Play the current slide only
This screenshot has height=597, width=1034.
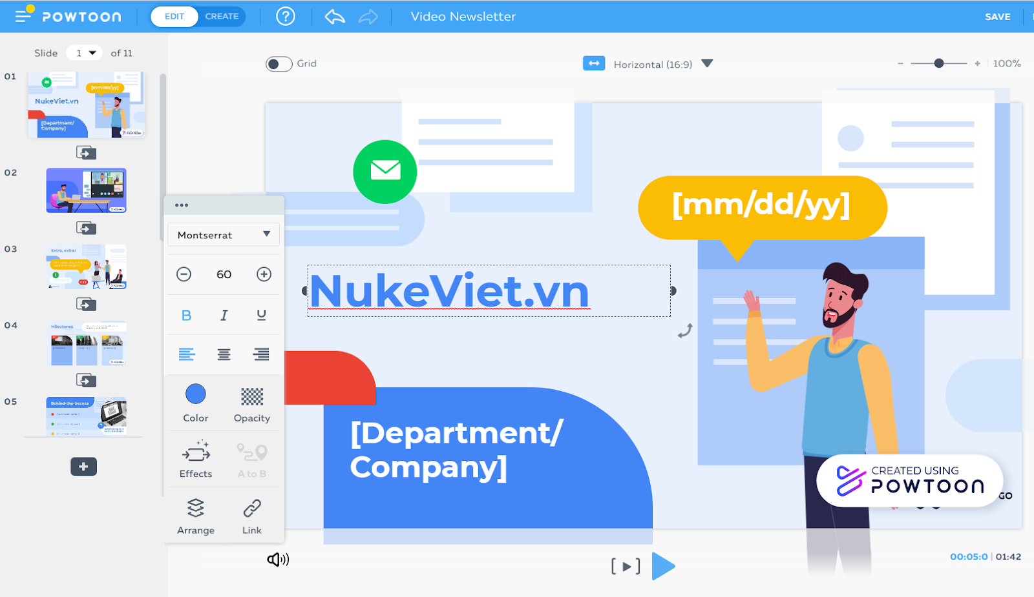(626, 567)
